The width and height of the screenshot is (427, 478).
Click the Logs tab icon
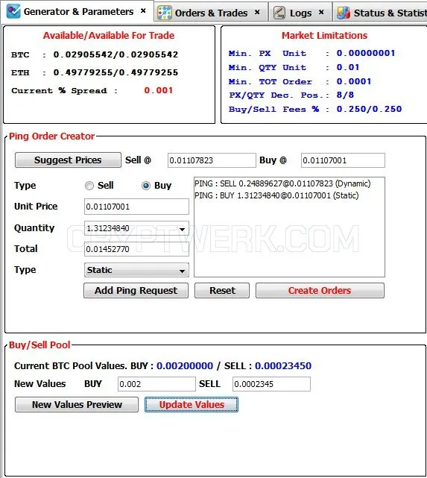279,13
